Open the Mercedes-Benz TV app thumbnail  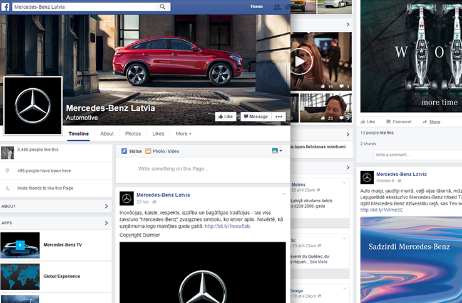20,245
